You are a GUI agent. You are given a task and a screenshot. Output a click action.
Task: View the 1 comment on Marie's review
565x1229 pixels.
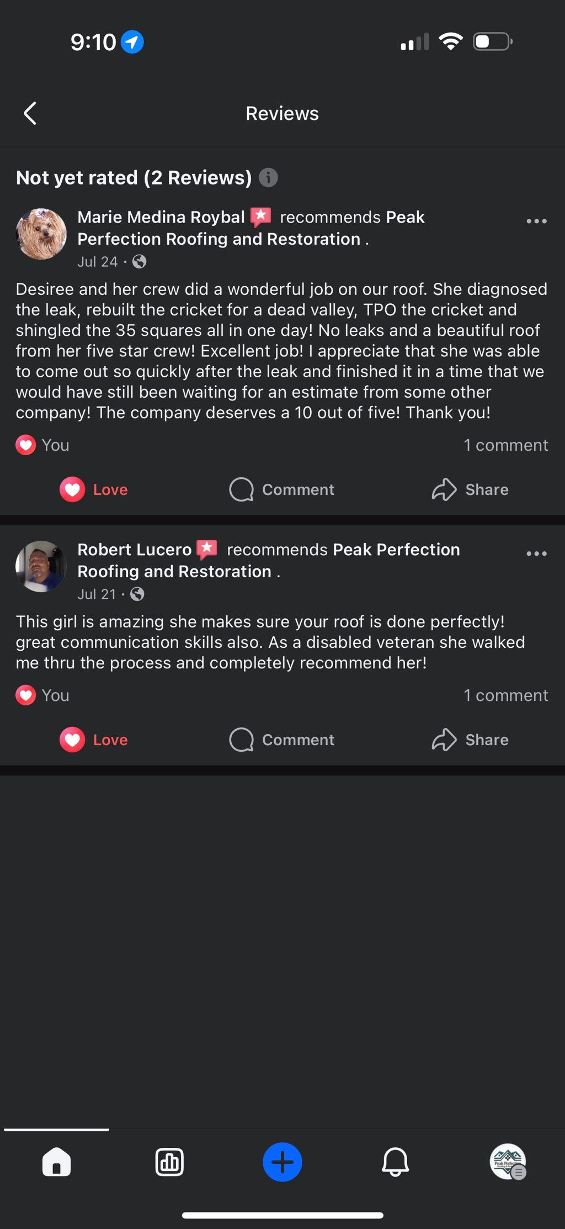pos(505,445)
